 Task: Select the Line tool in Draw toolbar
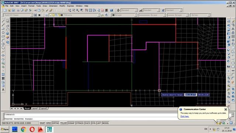[3, 21]
